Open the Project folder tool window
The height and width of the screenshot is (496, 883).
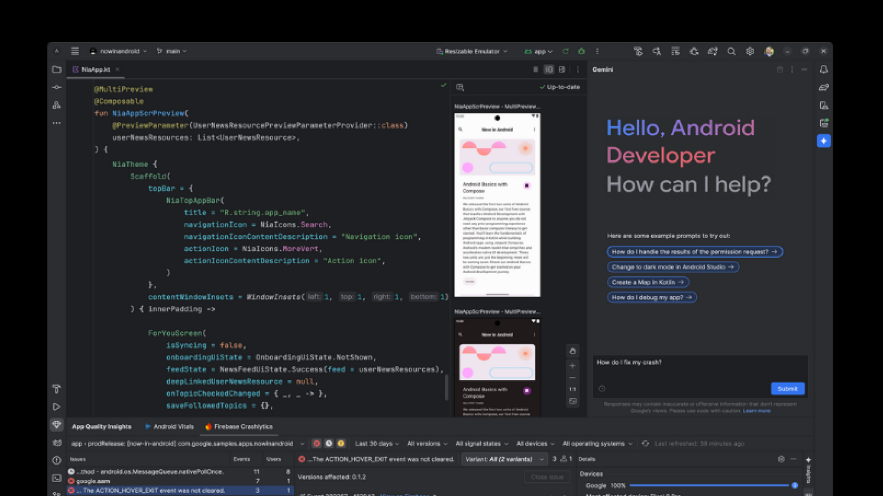(x=57, y=69)
